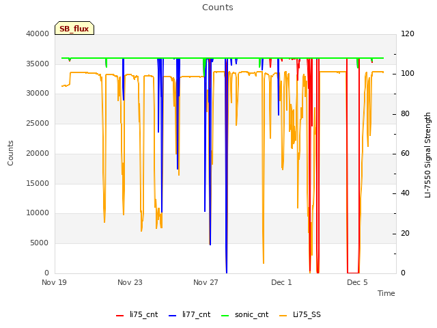
Task: Click the Time axis title
Action: point(386,293)
